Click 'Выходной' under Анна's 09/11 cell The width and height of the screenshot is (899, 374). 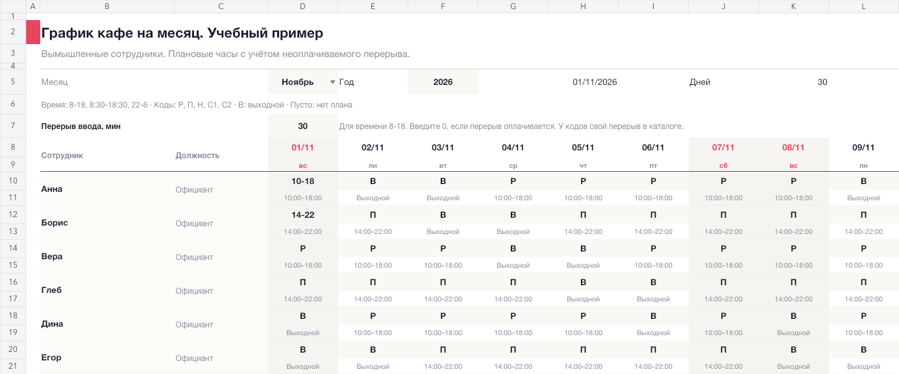[x=863, y=198]
